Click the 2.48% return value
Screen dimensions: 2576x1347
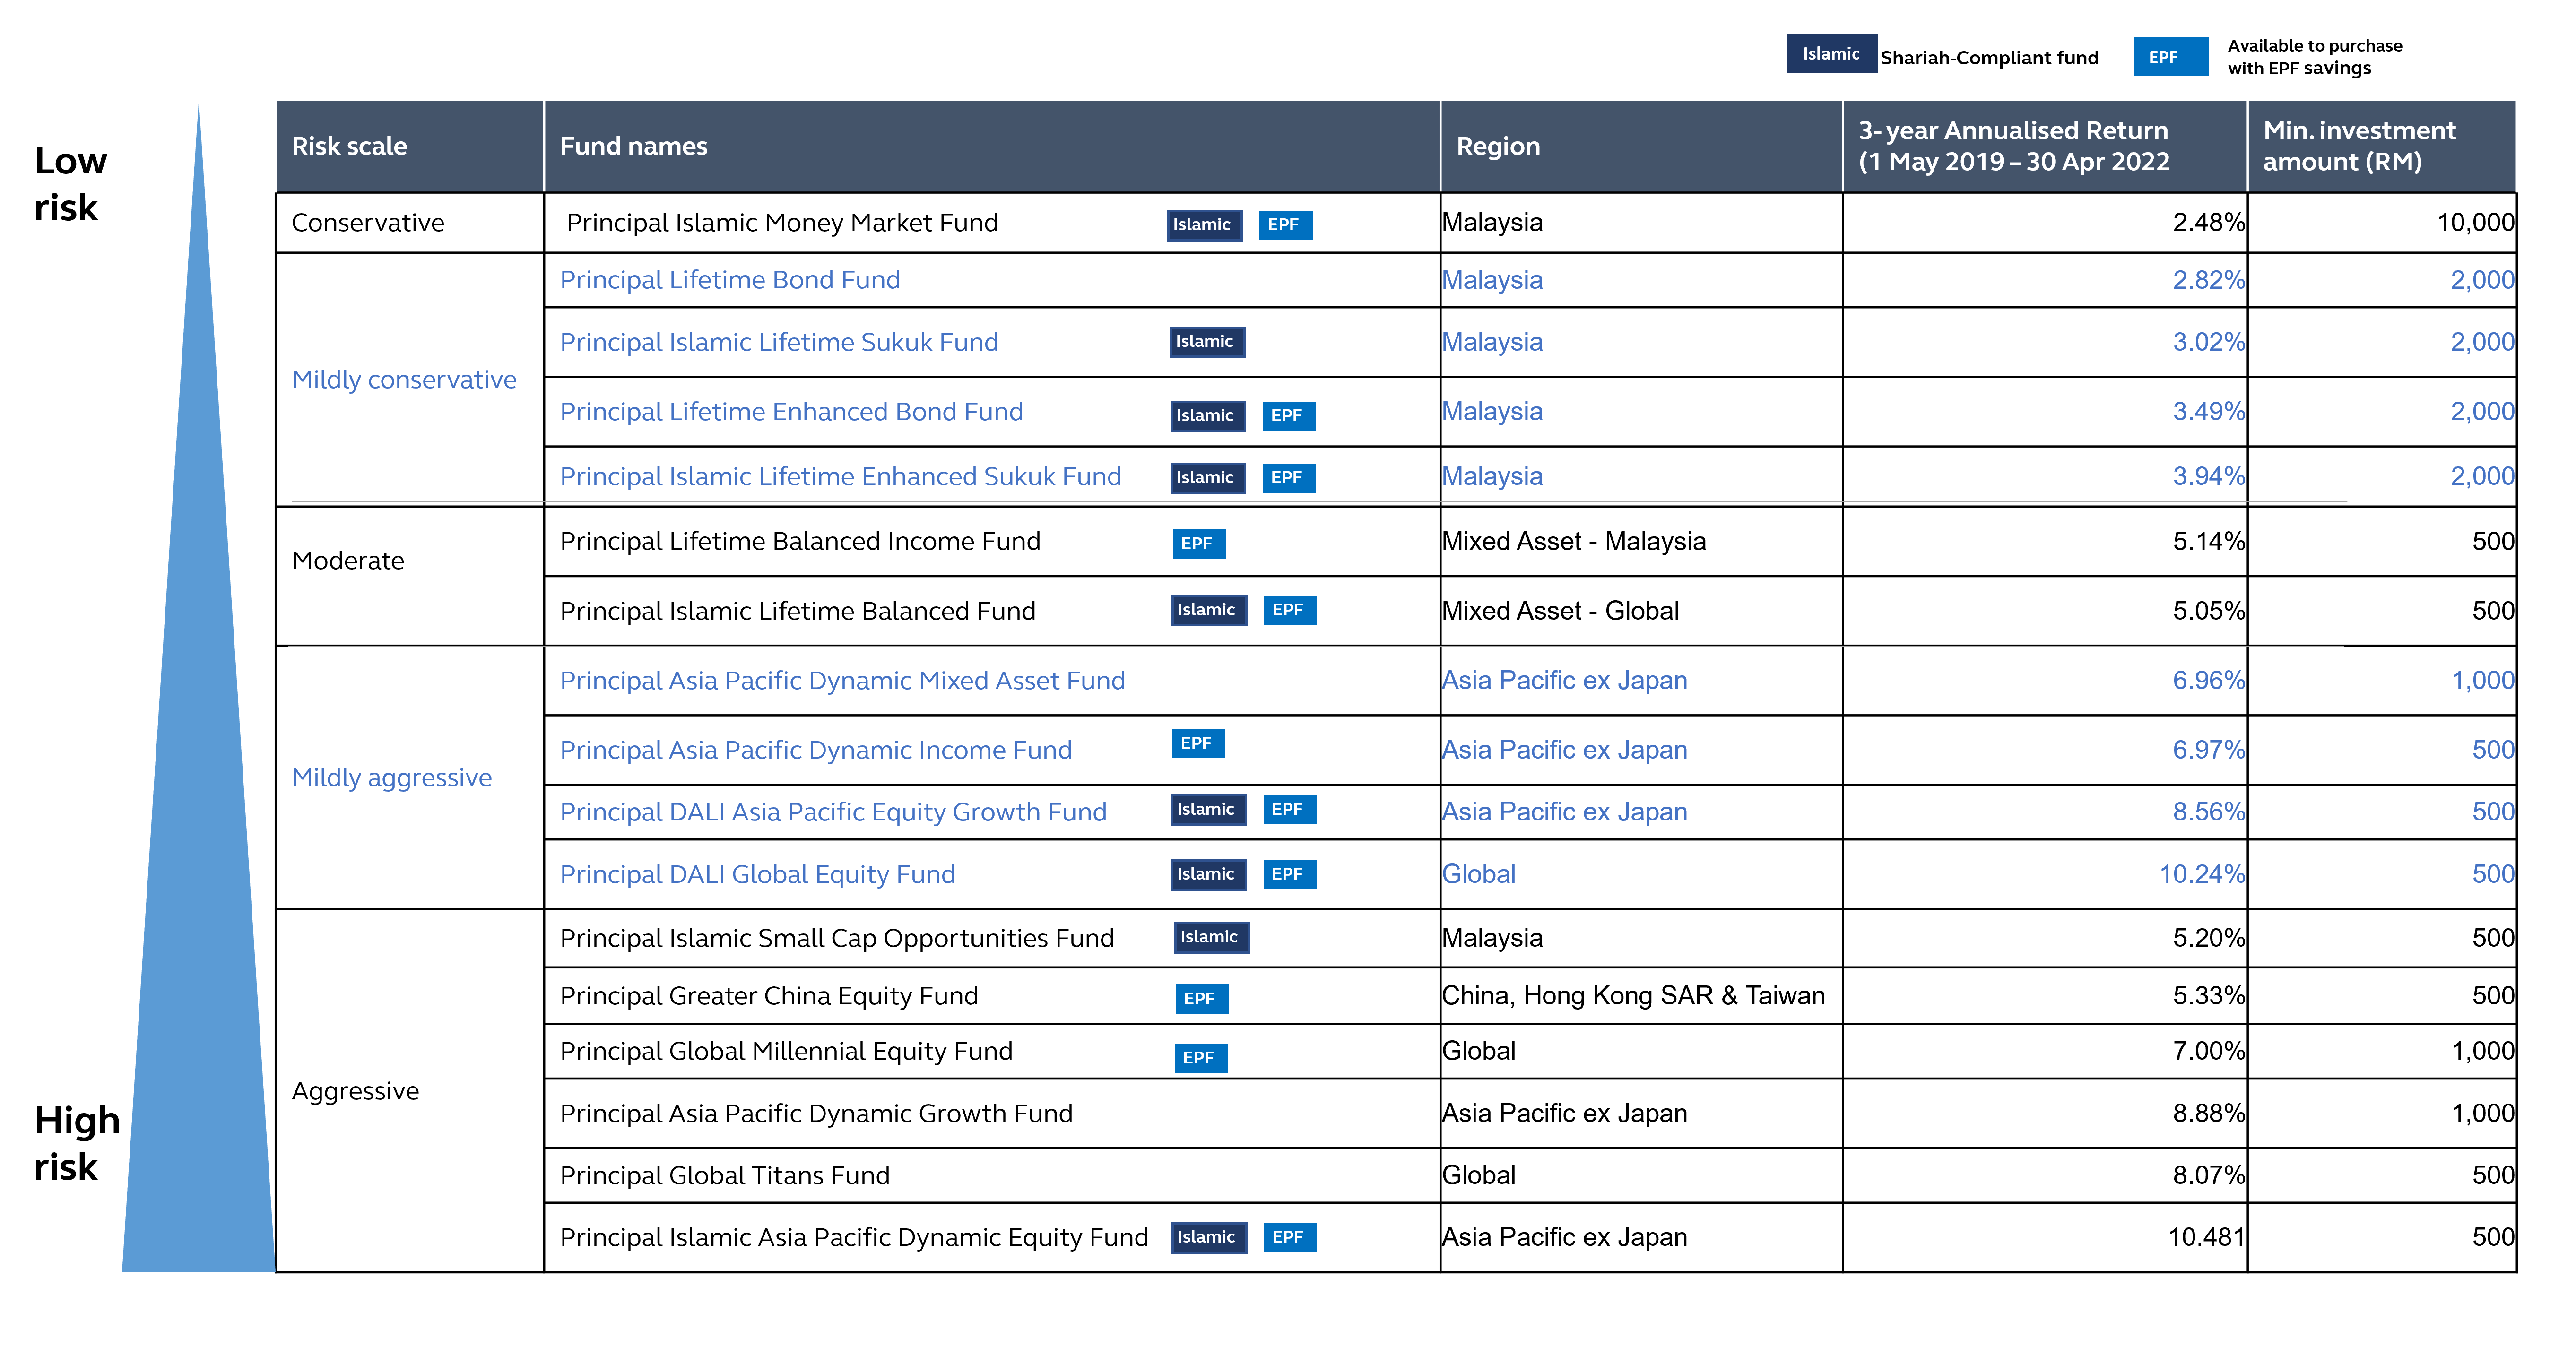[x=2209, y=223]
